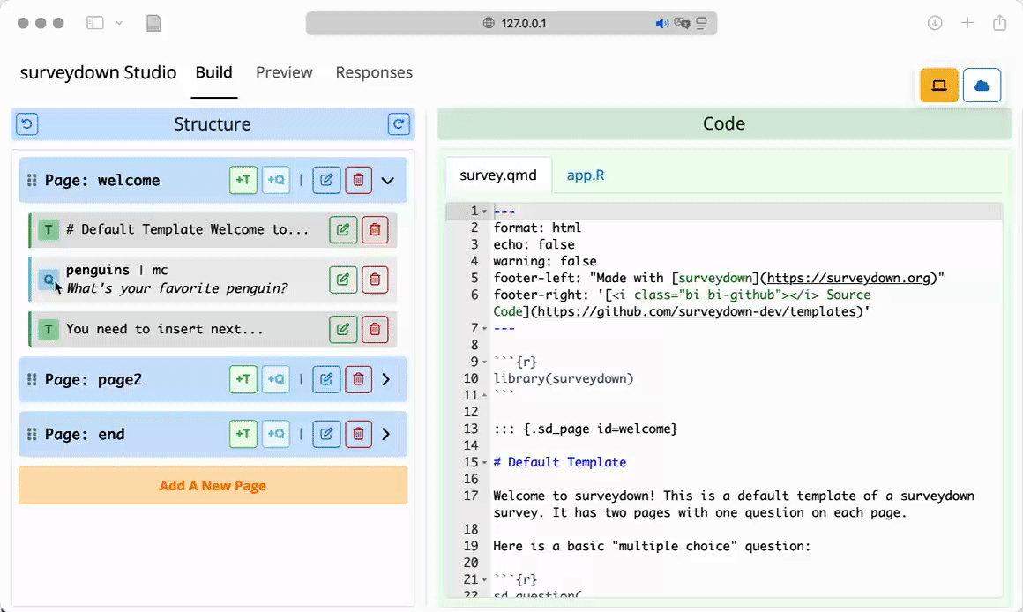This screenshot has height=612, width=1023.
Task: Delete the penguins question item
Action: 375,280
